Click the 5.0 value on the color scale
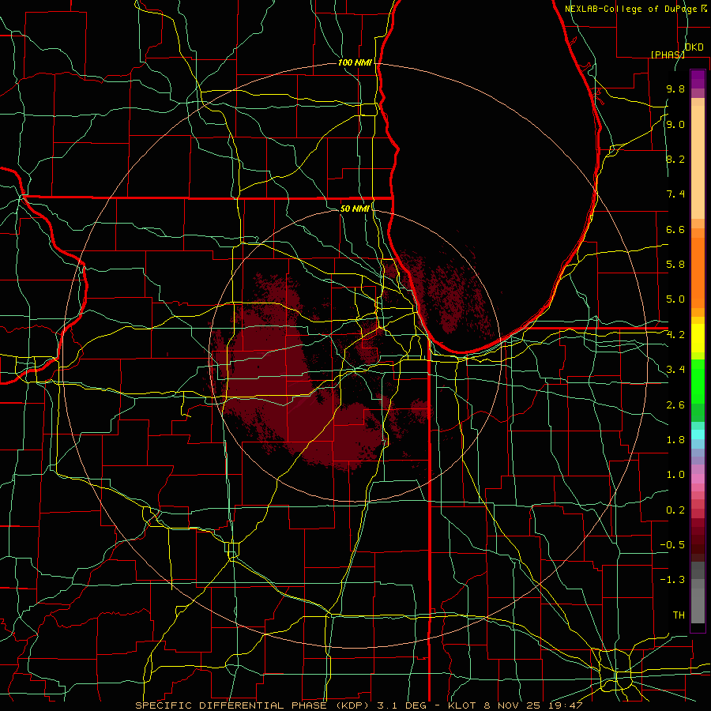 point(675,299)
